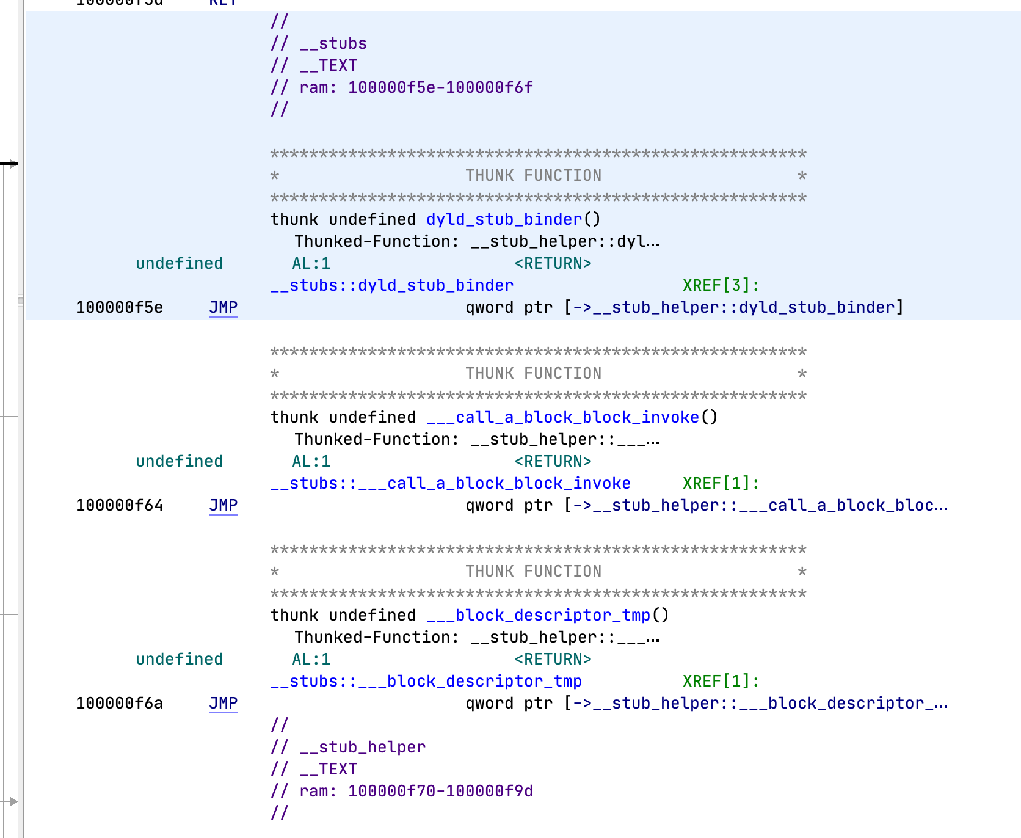Screen dimensions: 1021x838
Task: Select the __stubs::___call_a_block_block_invoke label
Action: click(x=450, y=483)
